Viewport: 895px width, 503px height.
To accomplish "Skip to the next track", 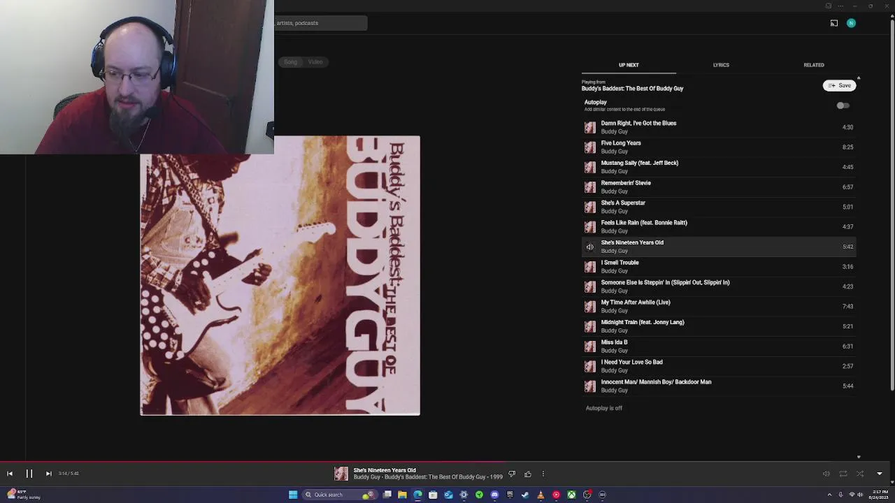I will click(x=48, y=474).
